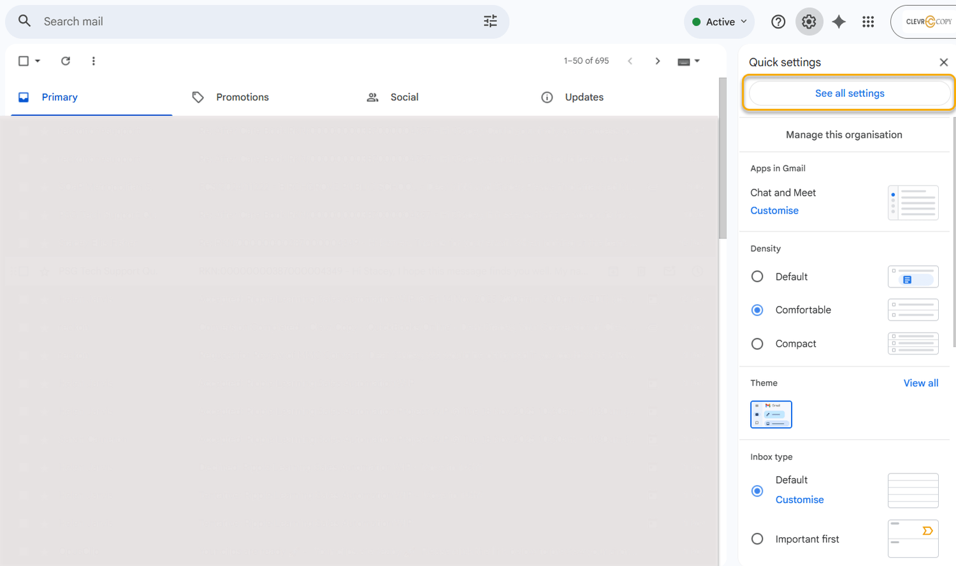Open the Google apps grid
956x566 pixels.
coord(868,22)
